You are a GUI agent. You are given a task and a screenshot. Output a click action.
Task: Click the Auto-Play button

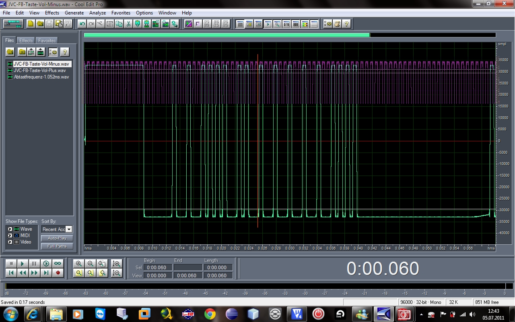[57, 238]
